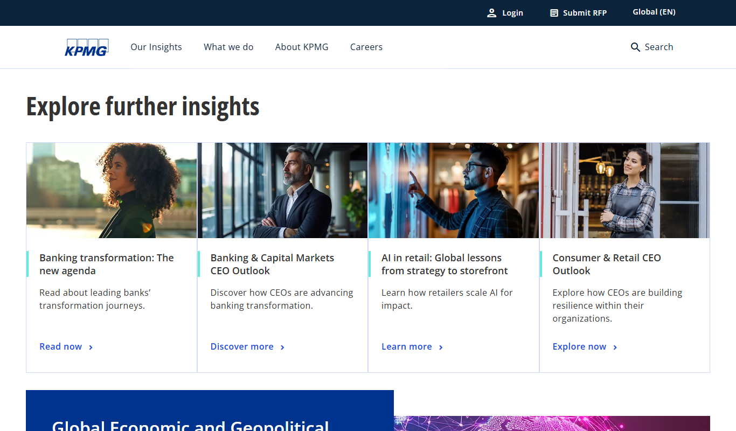The width and height of the screenshot is (736, 431).
Task: Click the Discover more link
Action: [x=242, y=346]
